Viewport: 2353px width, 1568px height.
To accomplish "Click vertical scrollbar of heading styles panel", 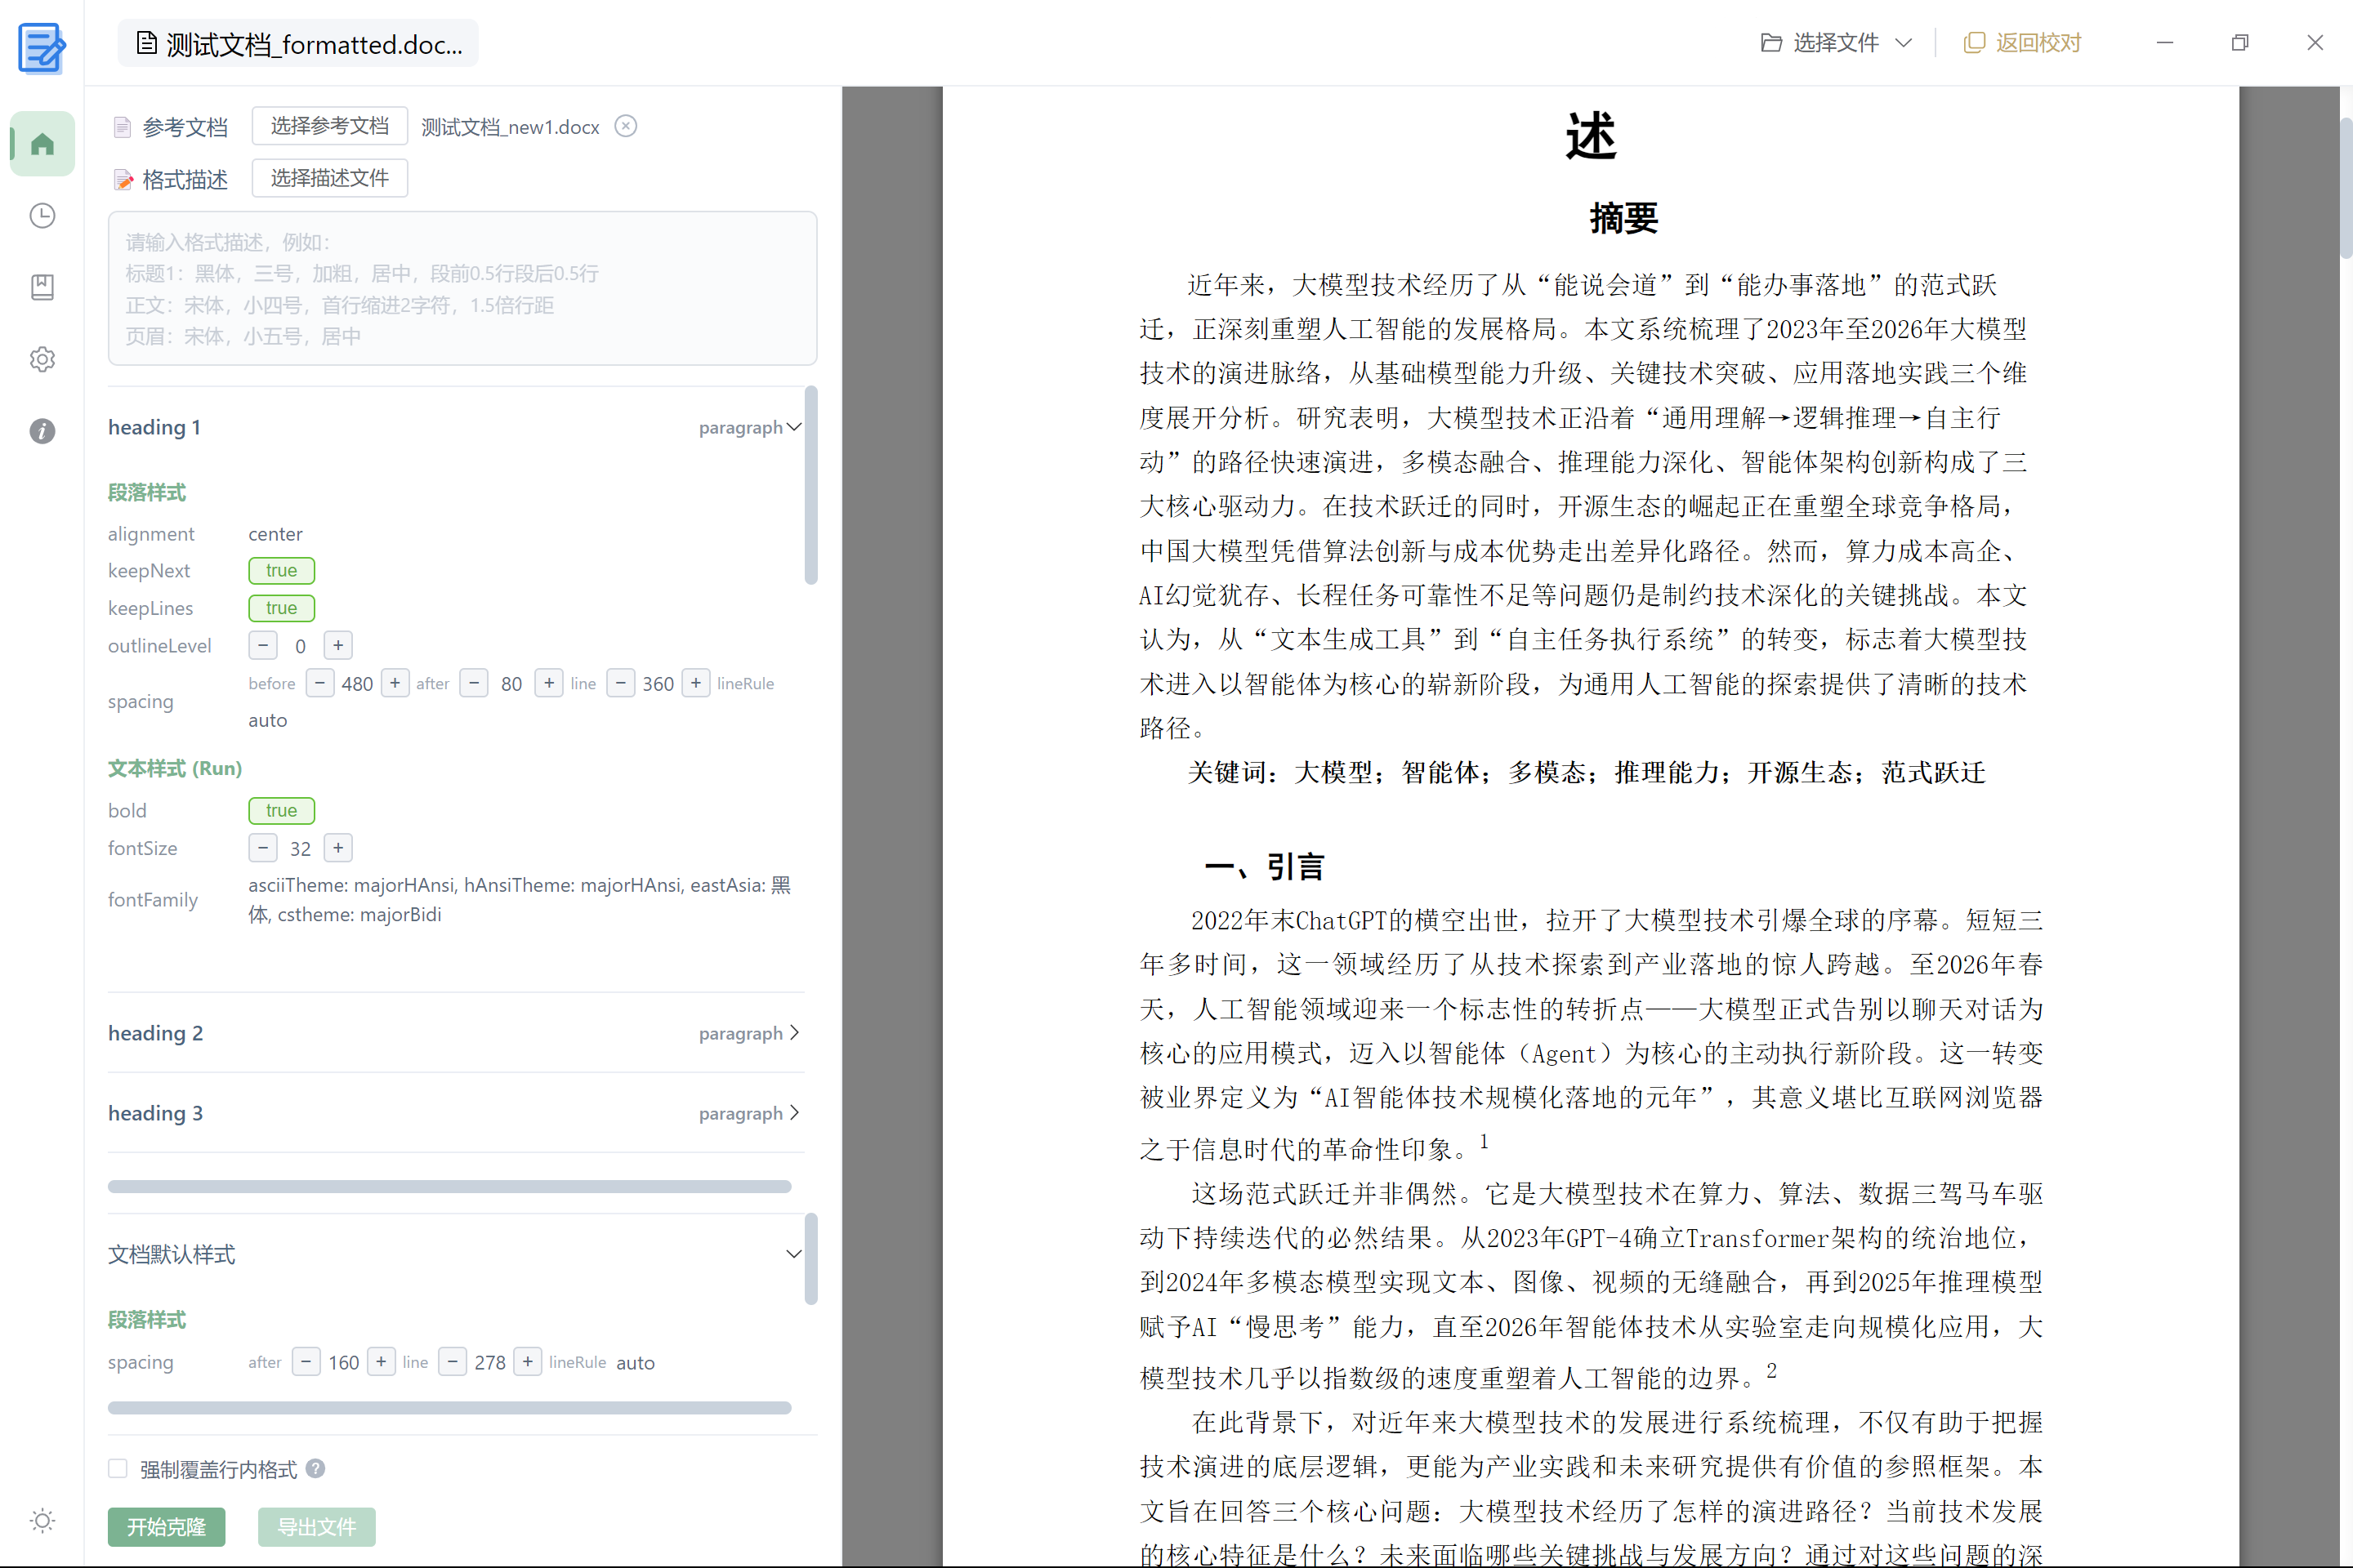I will [x=810, y=485].
